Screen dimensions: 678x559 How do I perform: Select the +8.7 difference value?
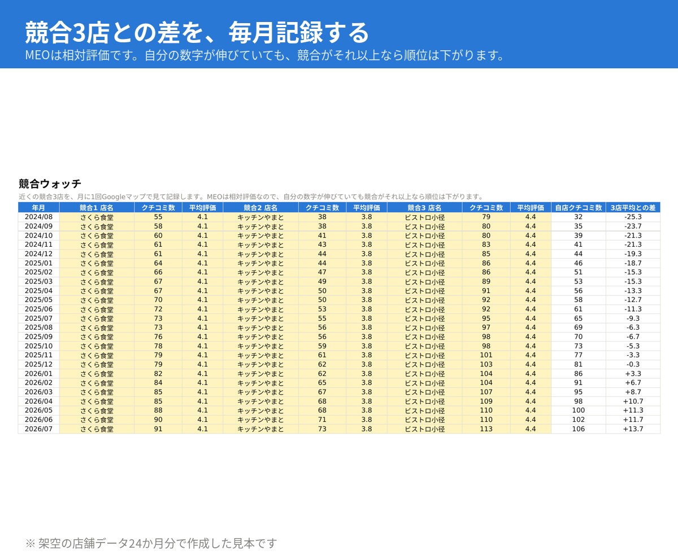pos(633,392)
